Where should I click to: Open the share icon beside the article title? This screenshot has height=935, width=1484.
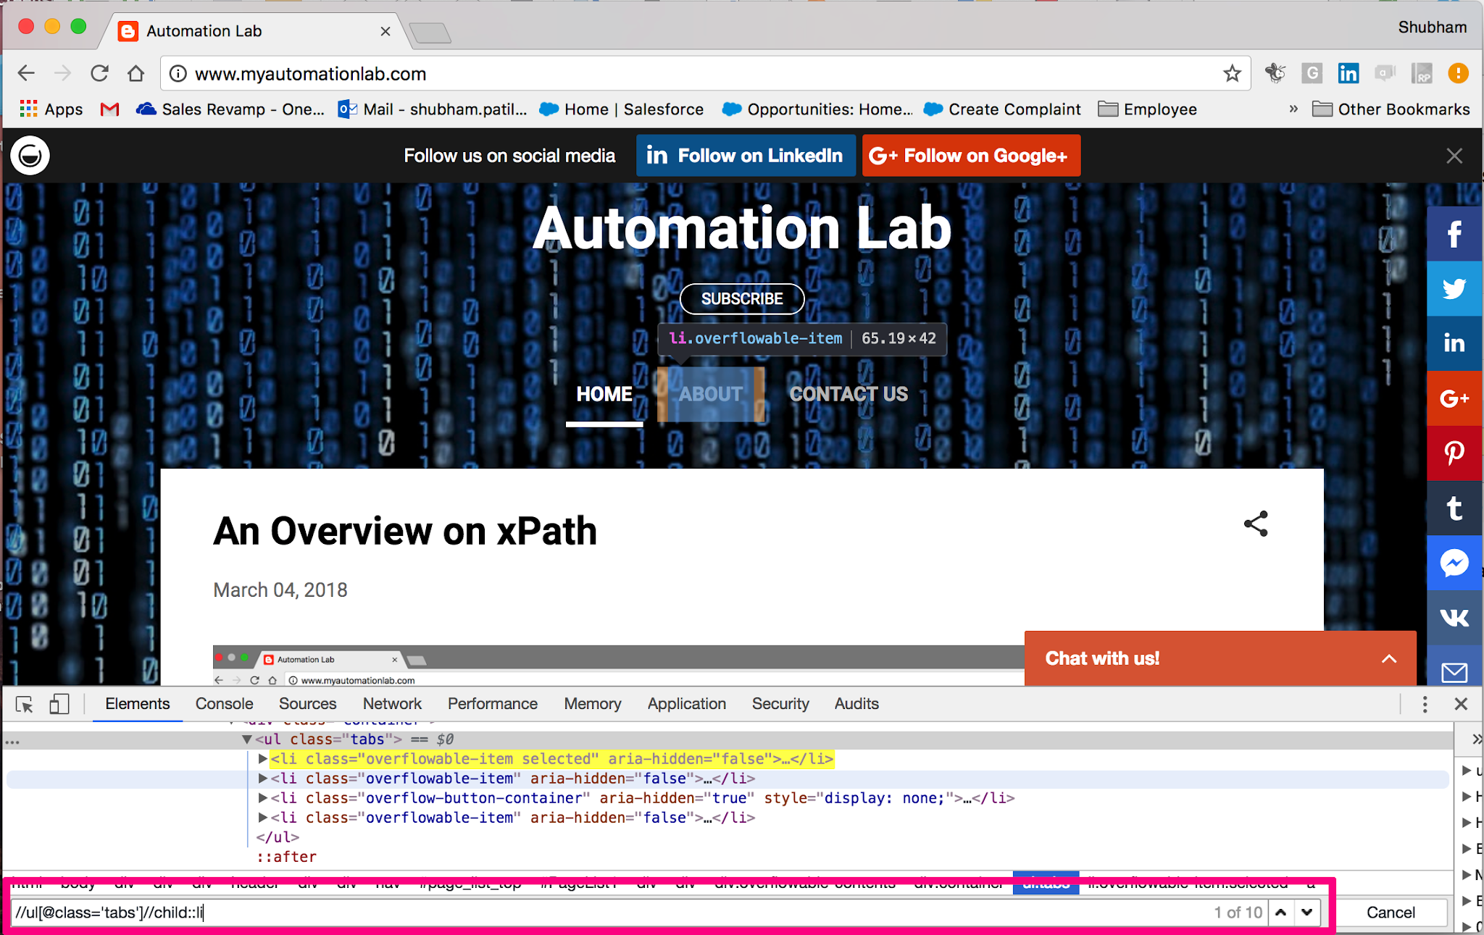point(1255,524)
